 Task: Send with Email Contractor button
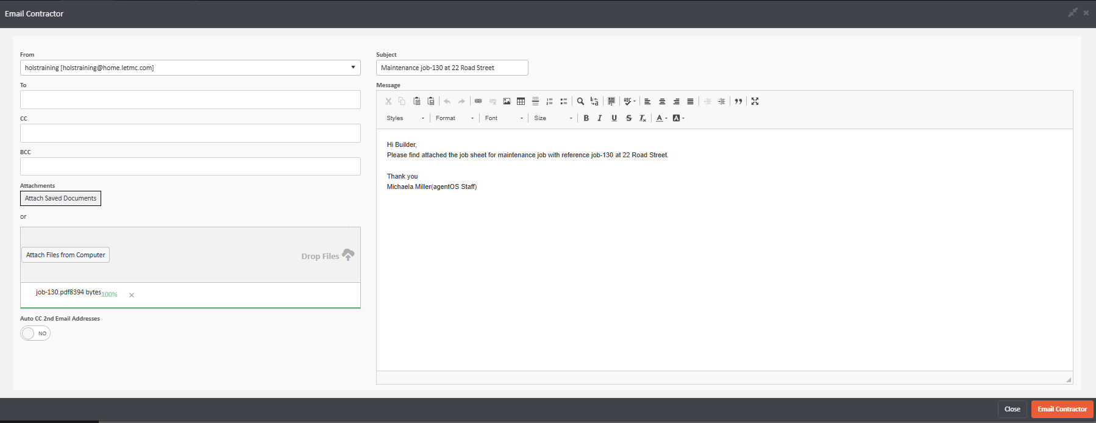coord(1062,409)
